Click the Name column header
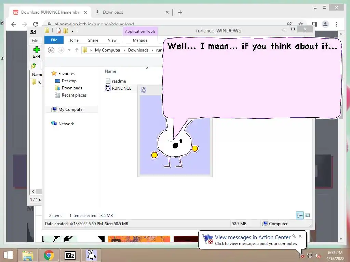The width and height of the screenshot is (350, 262). (110, 71)
